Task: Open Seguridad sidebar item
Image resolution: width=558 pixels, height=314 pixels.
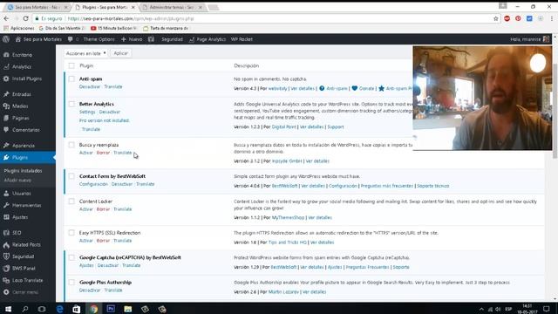Action: point(24,256)
